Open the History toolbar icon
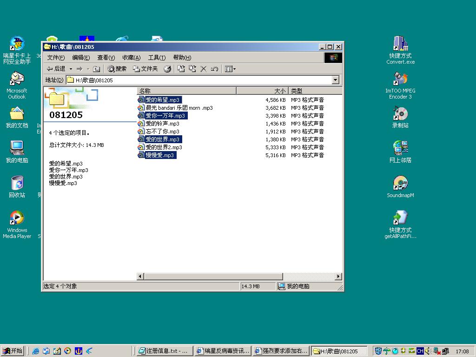Screen dimensions: 476x357 click(167, 69)
